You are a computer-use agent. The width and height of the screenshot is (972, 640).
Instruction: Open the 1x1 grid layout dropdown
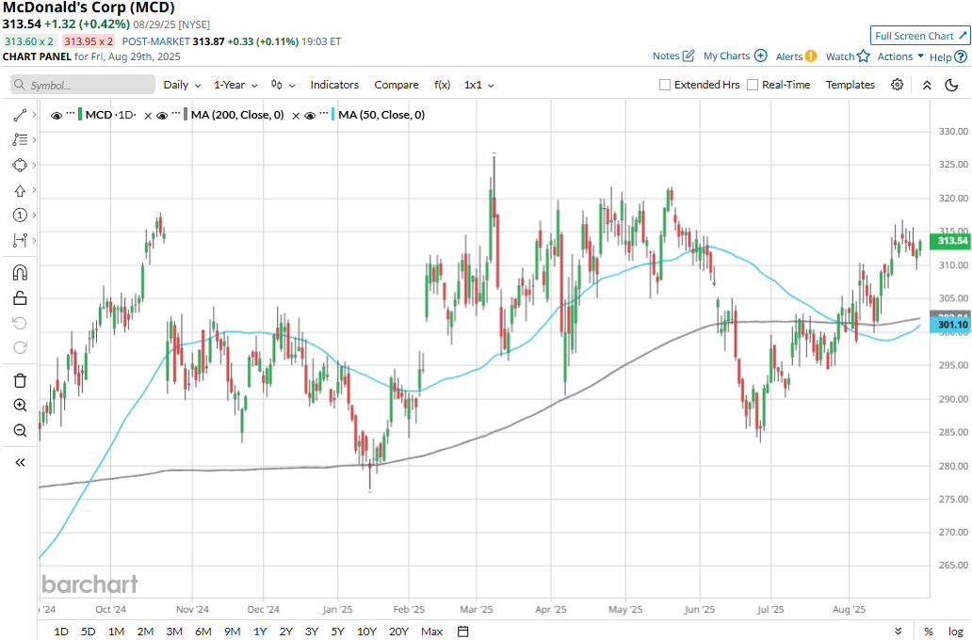(479, 85)
